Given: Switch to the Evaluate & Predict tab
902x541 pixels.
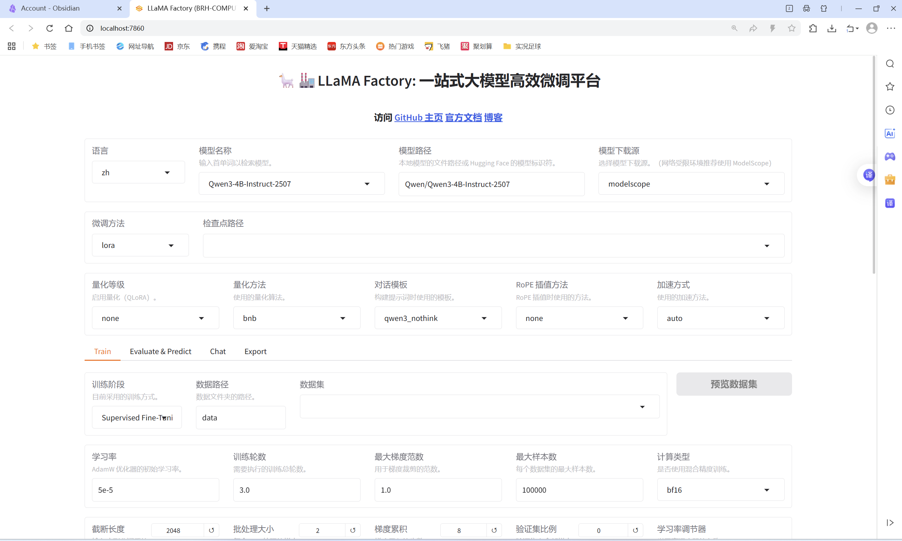Looking at the screenshot, I should (160, 351).
